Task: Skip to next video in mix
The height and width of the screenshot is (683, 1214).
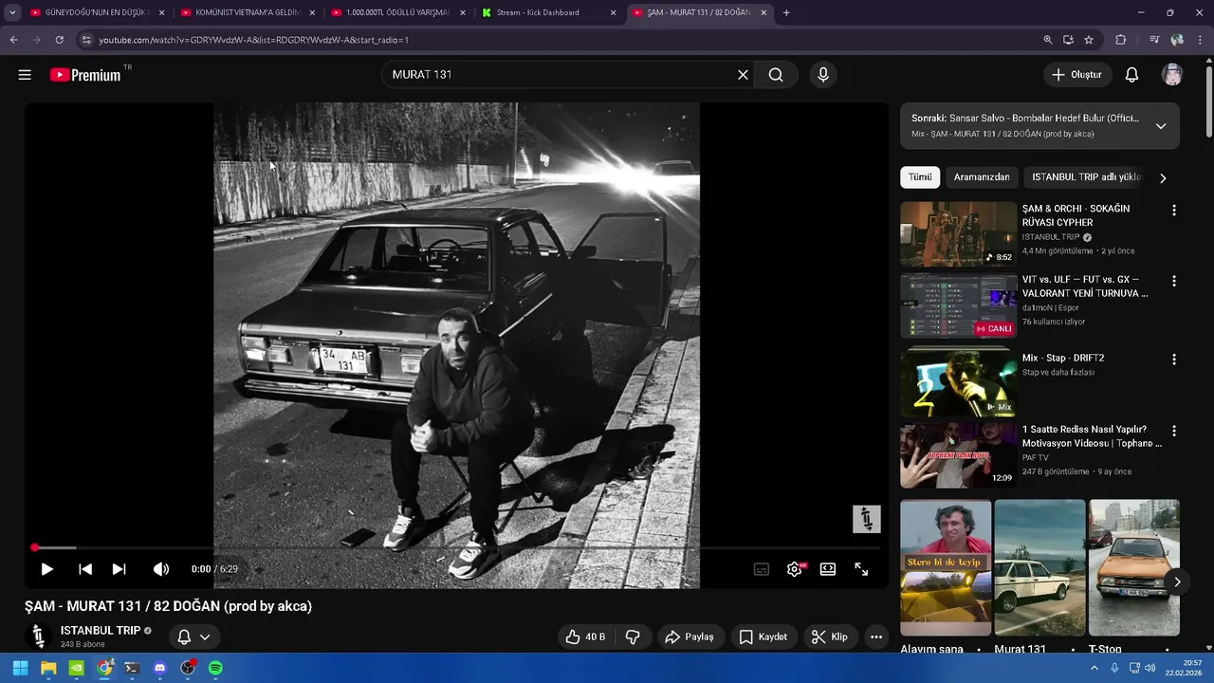Action: pos(119,569)
